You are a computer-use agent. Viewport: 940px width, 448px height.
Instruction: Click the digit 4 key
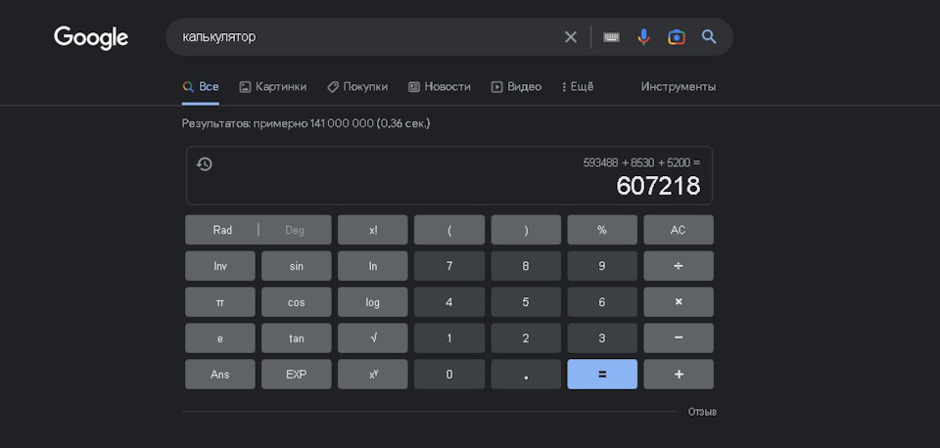click(449, 302)
